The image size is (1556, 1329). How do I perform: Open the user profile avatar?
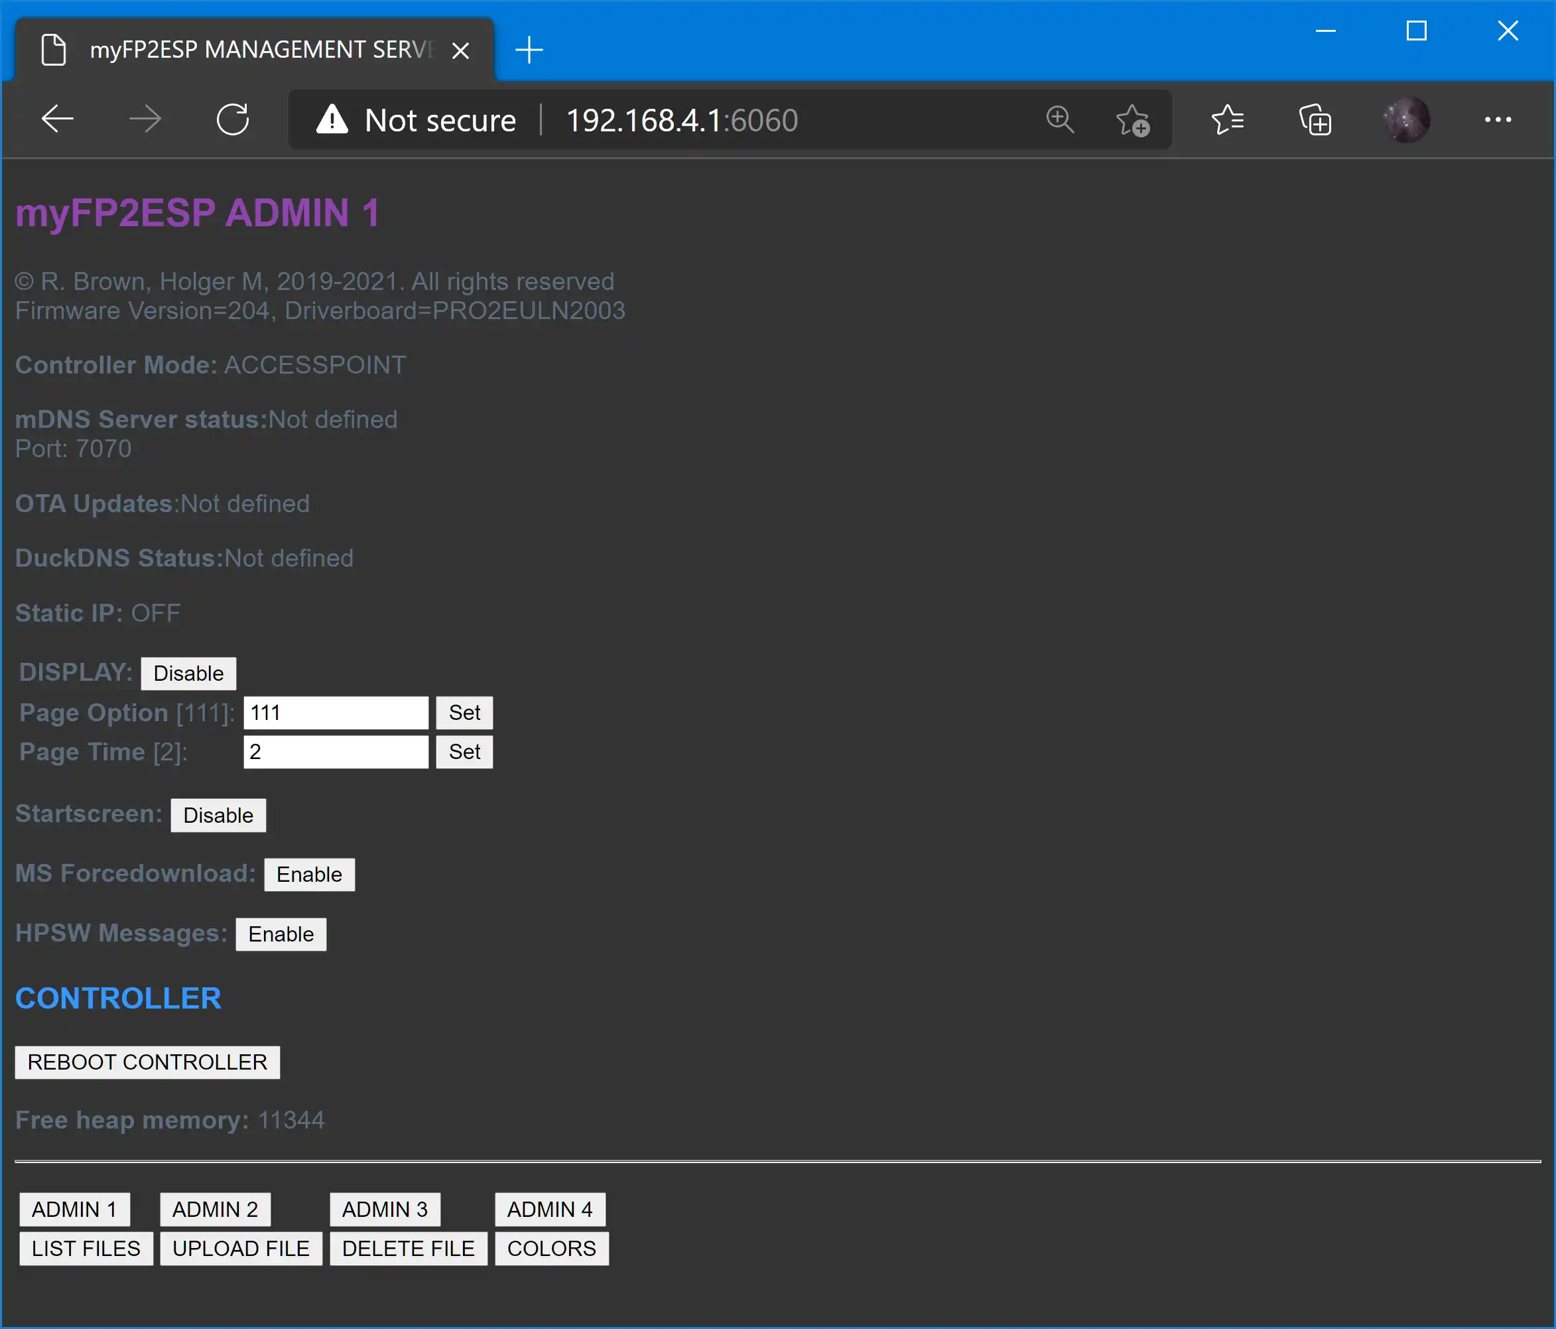pos(1406,119)
